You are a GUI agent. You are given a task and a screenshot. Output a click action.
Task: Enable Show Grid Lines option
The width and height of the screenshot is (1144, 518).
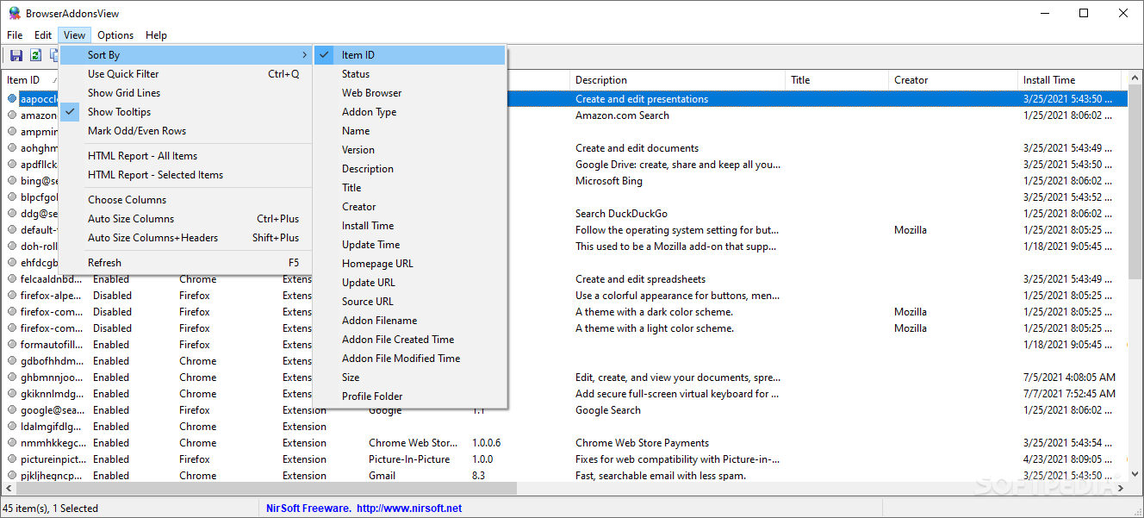pos(185,93)
